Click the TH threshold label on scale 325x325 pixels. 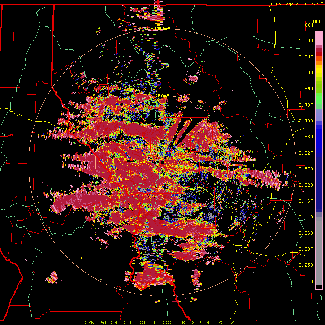click(x=310, y=281)
